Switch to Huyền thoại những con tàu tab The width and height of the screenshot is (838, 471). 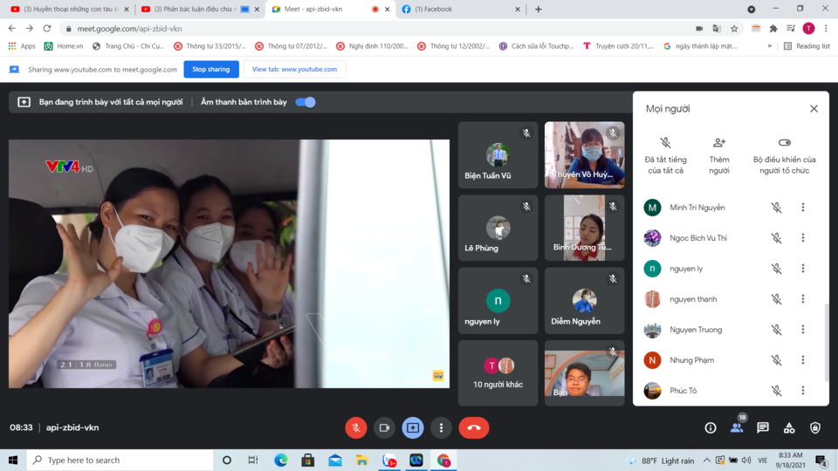(70, 9)
